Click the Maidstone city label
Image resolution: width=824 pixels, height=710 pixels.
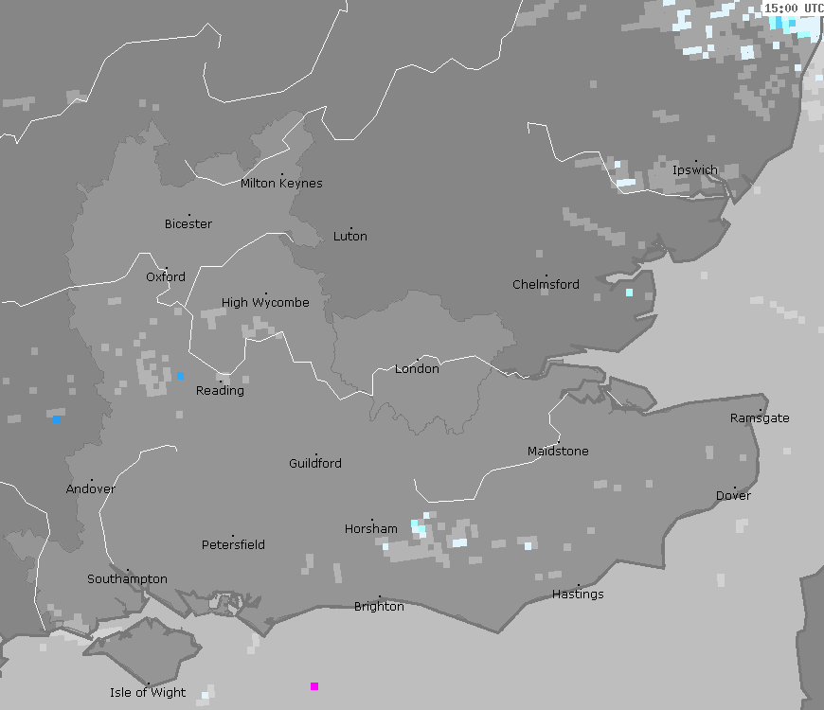[558, 452]
